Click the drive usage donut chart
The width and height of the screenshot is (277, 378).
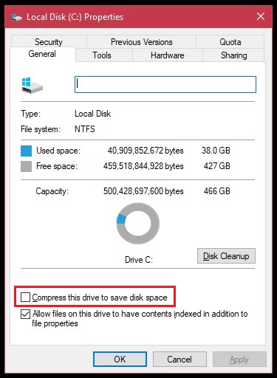tap(138, 224)
